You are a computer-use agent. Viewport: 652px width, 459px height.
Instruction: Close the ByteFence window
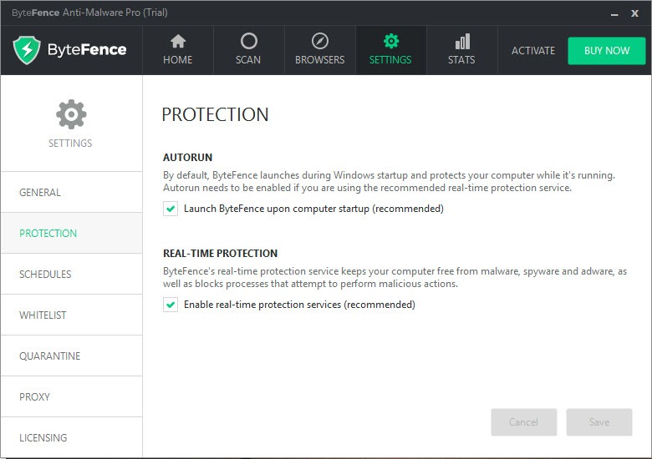click(x=634, y=13)
